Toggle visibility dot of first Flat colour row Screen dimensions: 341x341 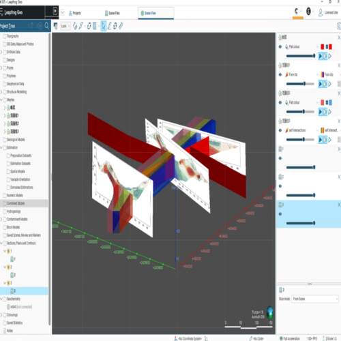pyautogui.click(x=280, y=46)
